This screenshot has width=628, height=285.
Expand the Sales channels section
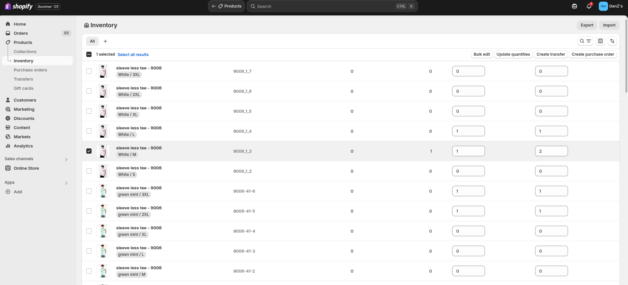pos(66,160)
